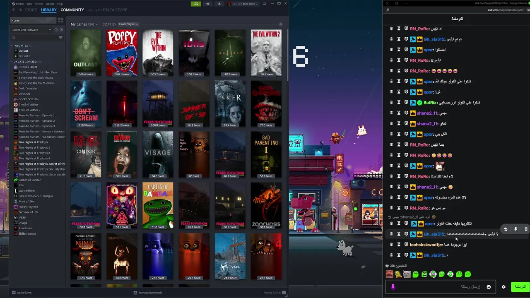Click the purple microphone icon in chat box
This screenshot has height=298, width=530.
tap(393, 287)
